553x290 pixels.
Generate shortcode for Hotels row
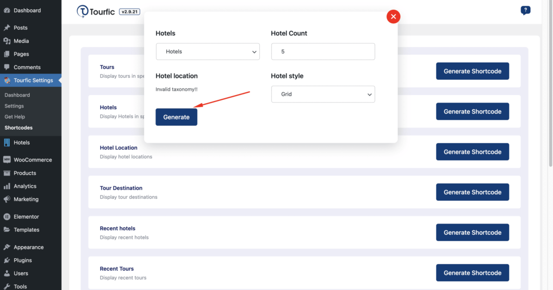coord(472,111)
